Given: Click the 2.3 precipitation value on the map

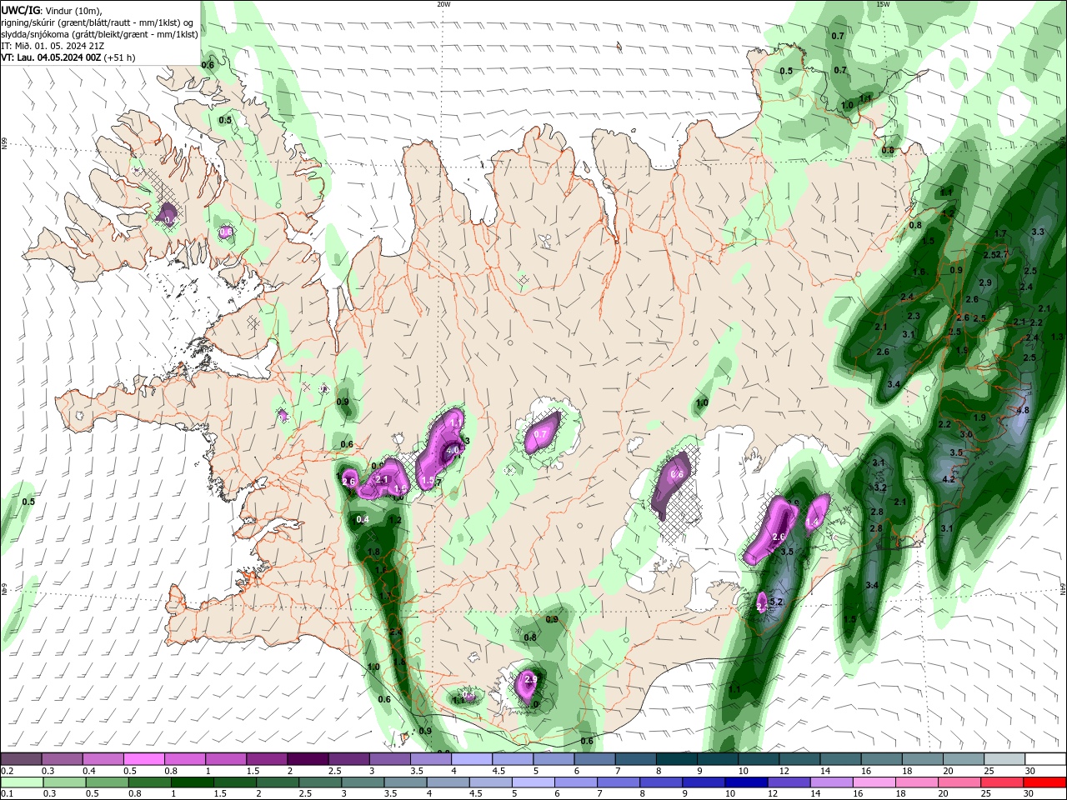Looking at the screenshot, I should [914, 316].
